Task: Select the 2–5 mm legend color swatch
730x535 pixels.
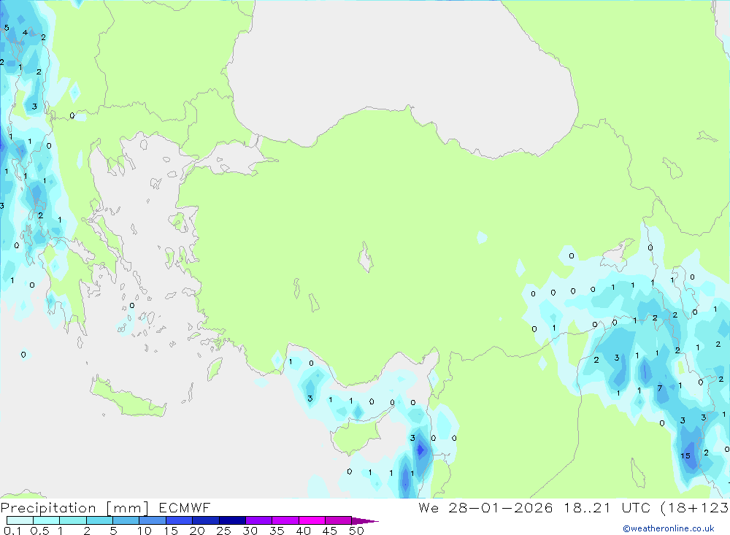Action: point(99,520)
